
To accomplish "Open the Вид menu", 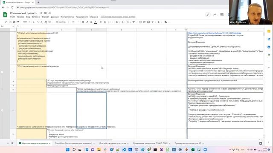I will pyautogui.click(x=28, y=17).
